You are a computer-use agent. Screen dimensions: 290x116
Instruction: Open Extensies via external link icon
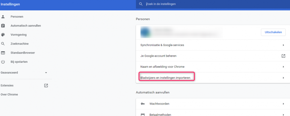46,85
